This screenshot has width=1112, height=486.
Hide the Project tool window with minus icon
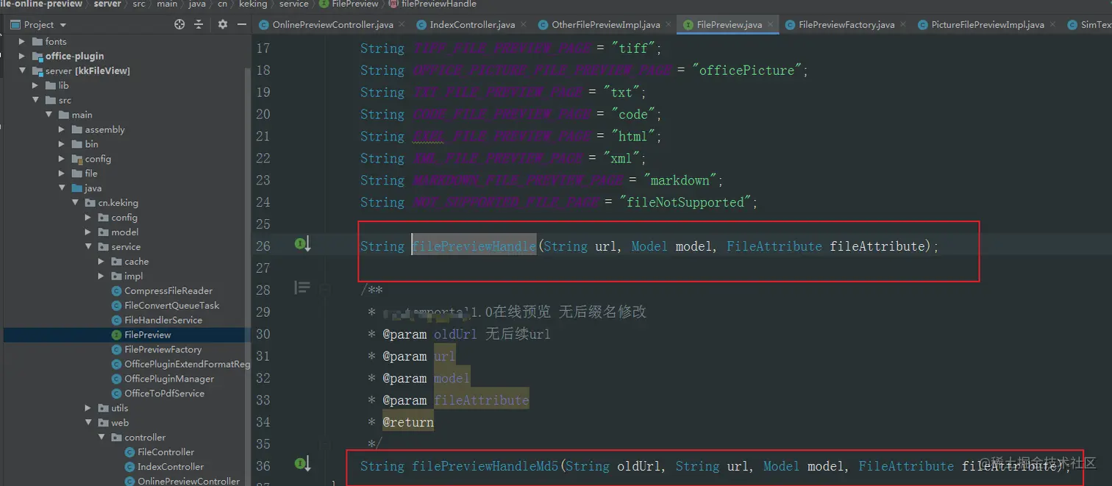241,24
